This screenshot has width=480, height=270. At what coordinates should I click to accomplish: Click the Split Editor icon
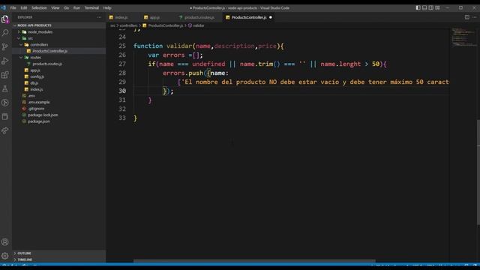(x=466, y=17)
